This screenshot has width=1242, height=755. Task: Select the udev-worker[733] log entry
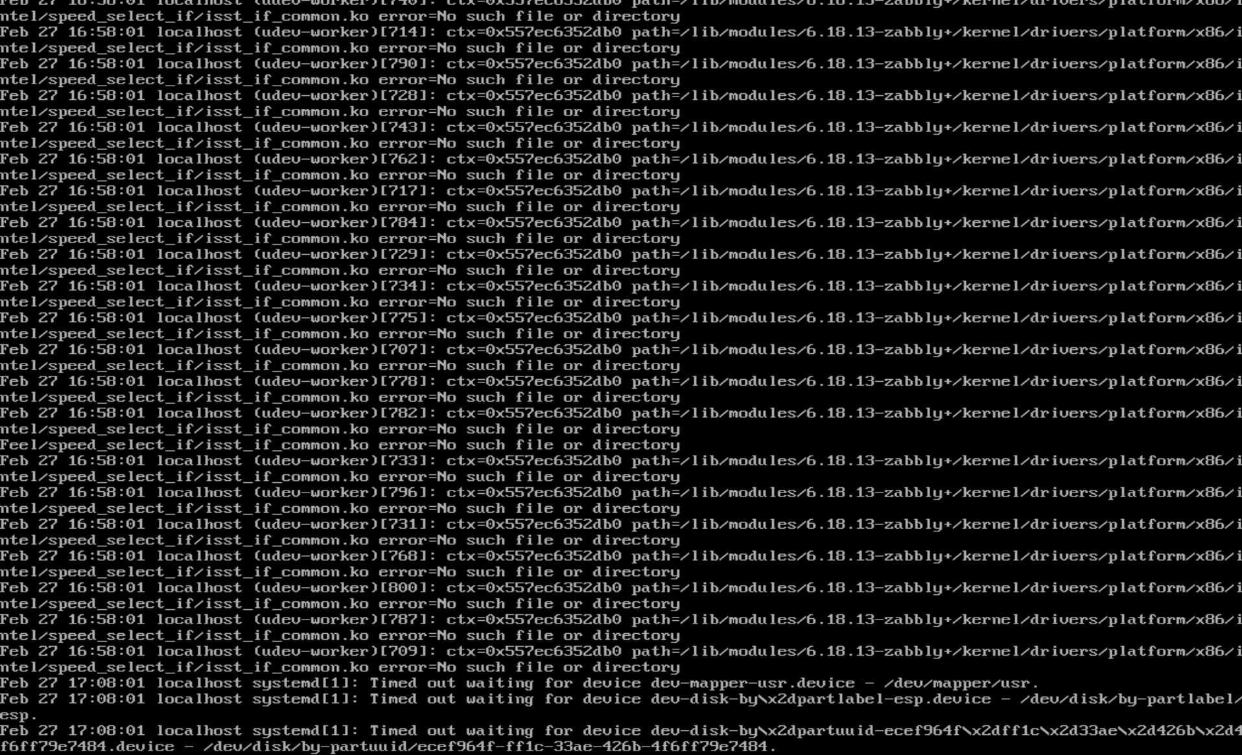point(621,469)
